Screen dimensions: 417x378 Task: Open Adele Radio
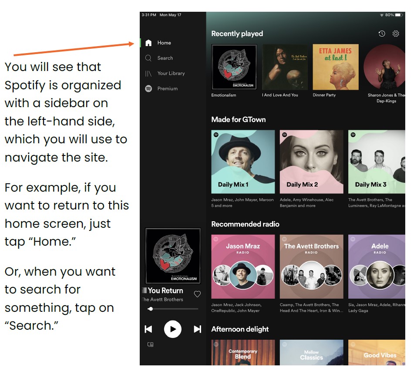[377, 267]
